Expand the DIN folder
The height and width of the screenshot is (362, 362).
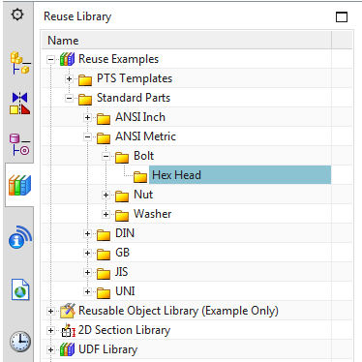[x=87, y=233]
